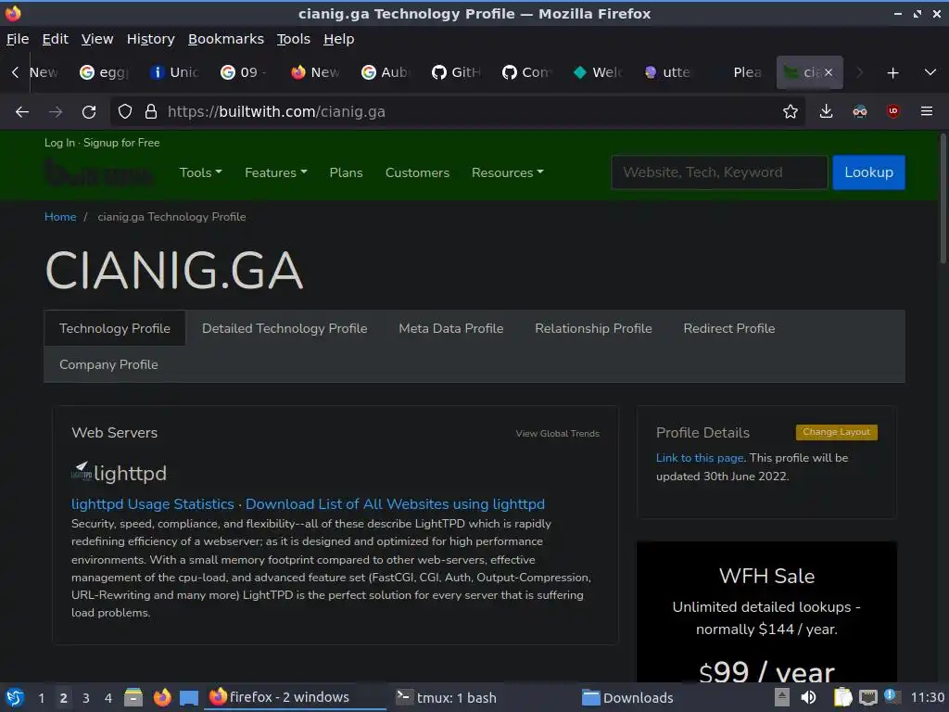
Task: Click the lighttpd logo icon
Action: 82,471
